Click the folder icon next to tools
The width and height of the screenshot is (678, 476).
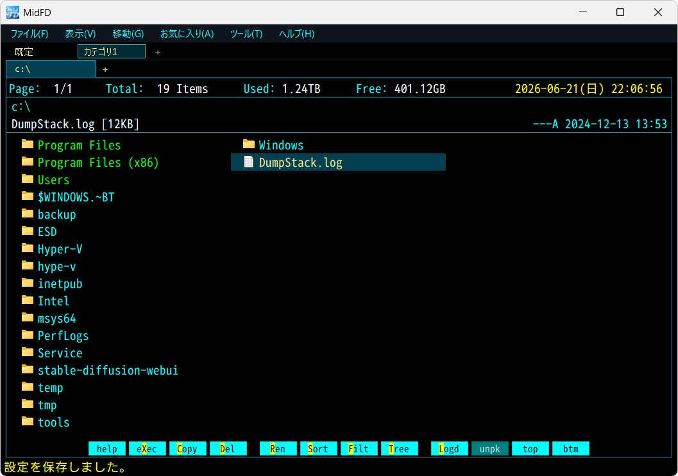27,421
